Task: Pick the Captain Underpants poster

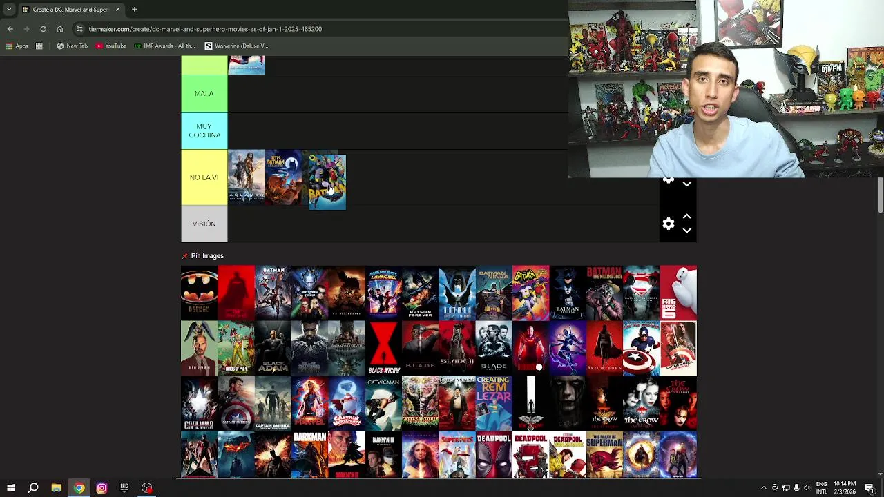Action: tap(347, 403)
